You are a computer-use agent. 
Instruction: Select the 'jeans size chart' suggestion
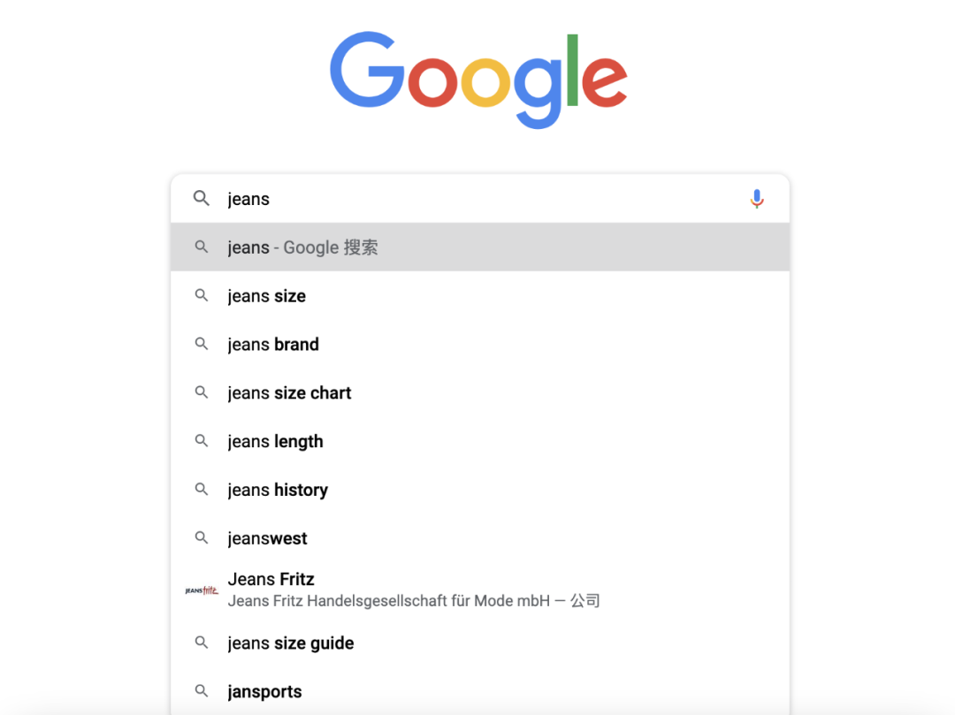click(289, 392)
